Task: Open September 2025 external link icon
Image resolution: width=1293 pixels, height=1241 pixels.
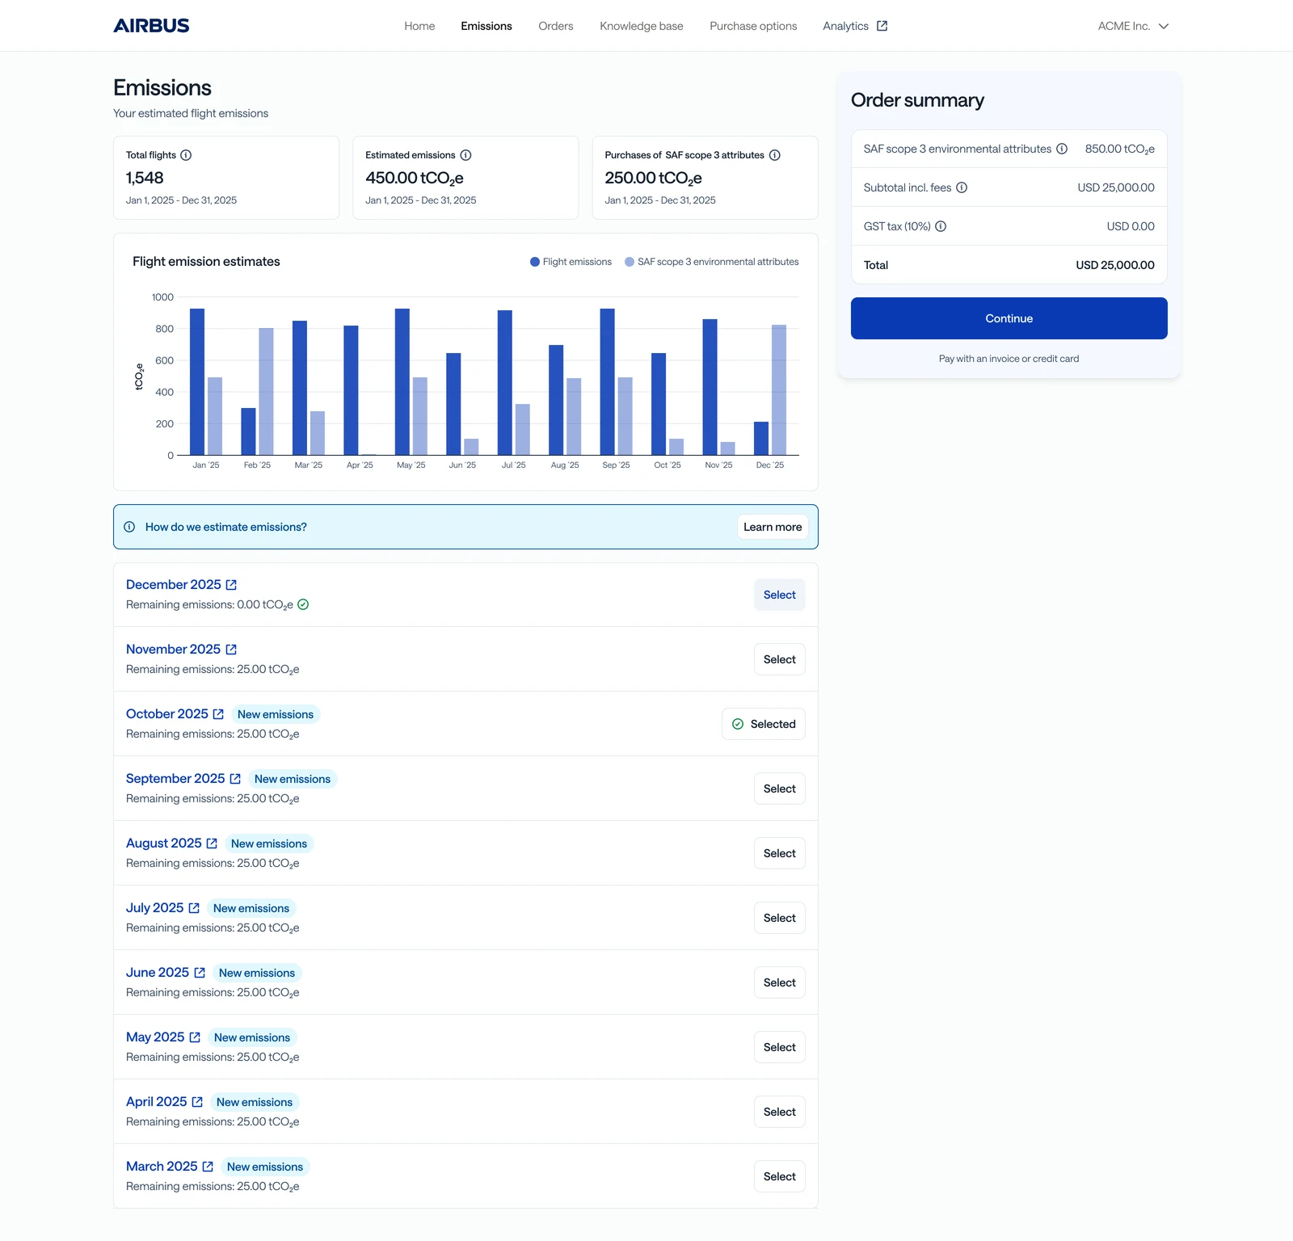Action: tap(235, 779)
